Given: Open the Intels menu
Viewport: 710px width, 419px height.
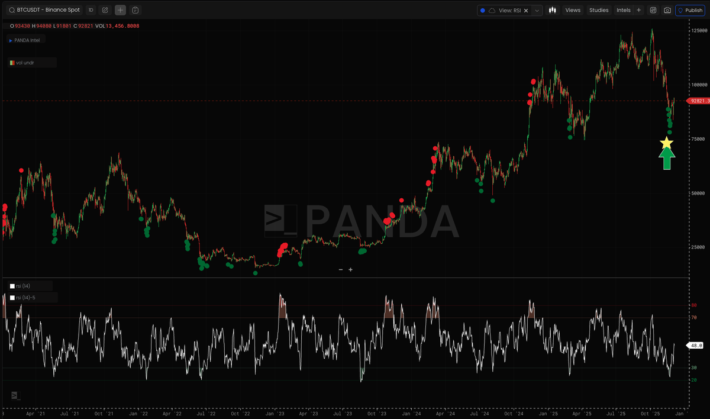Looking at the screenshot, I should coord(624,10).
